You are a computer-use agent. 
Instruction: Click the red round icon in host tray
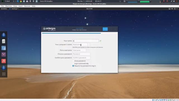pyautogui.click(x=164, y=1)
